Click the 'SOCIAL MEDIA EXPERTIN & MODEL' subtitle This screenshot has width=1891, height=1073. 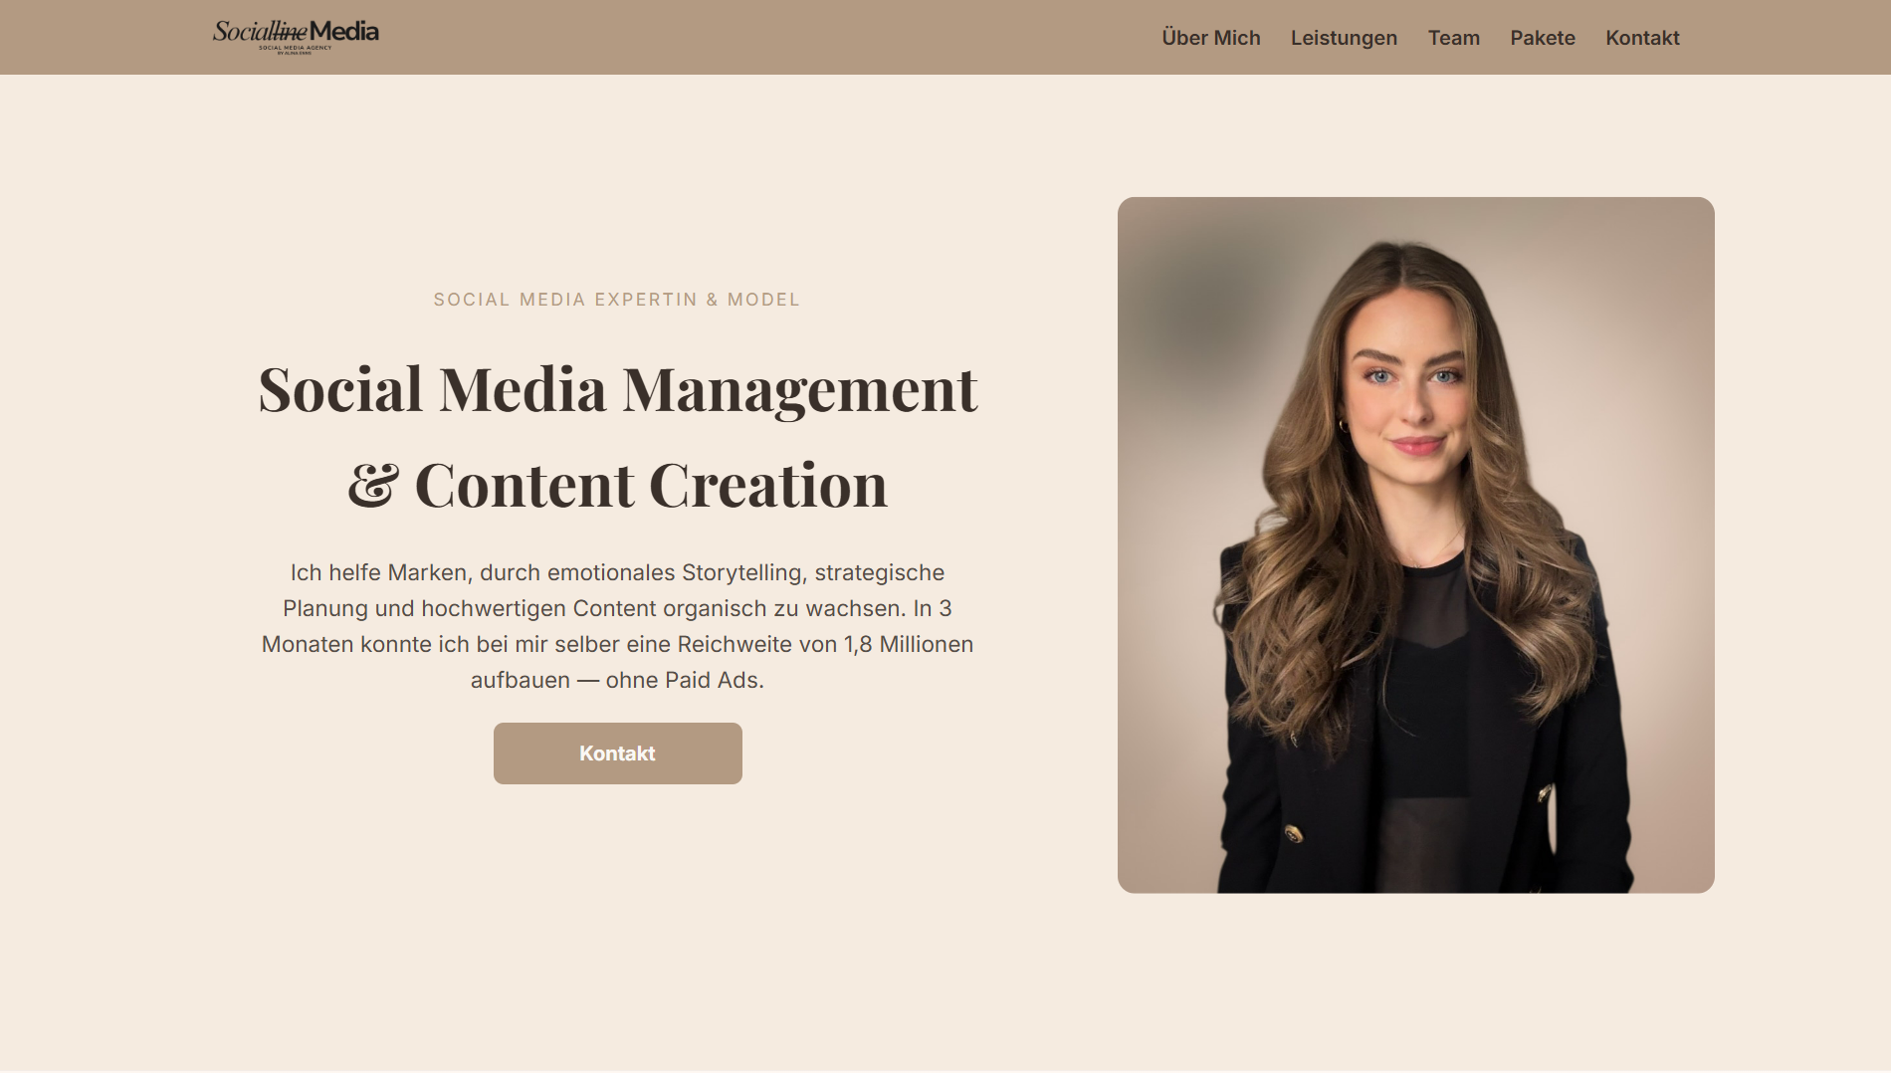coord(616,300)
